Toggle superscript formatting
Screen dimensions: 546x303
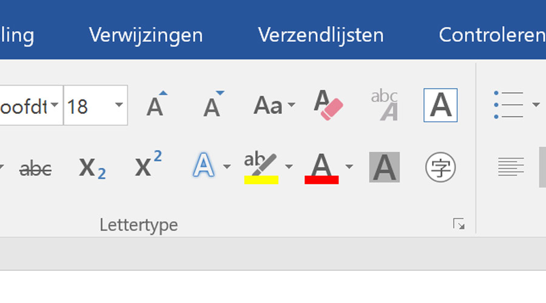[149, 164]
